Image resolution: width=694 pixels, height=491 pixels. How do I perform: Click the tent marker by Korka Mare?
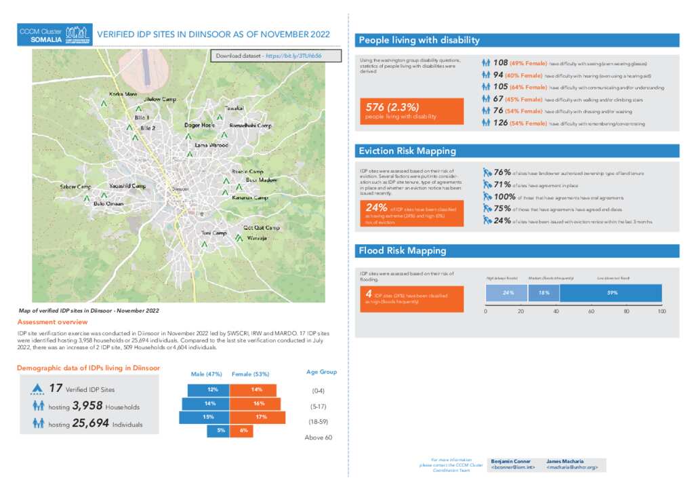click(x=104, y=104)
